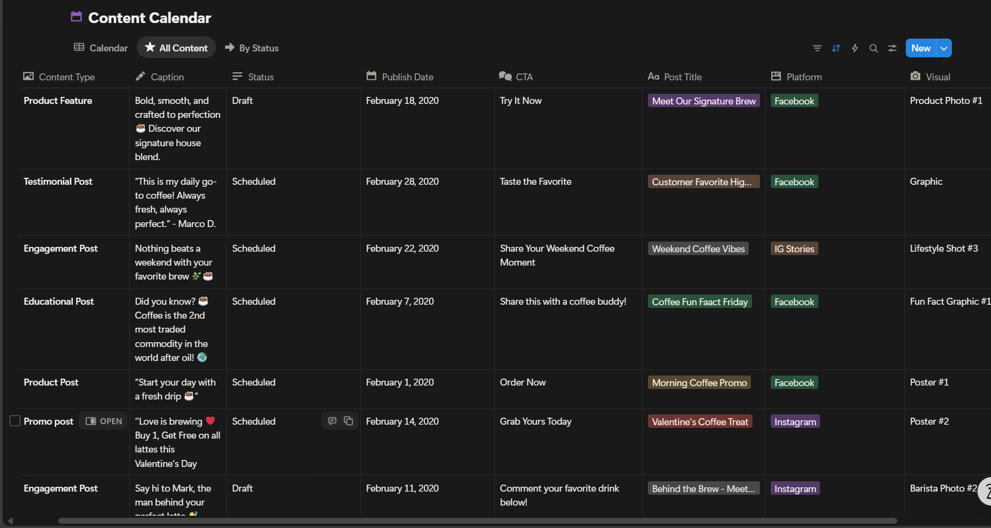Switch to the By Status tab
991x528 pixels.
pyautogui.click(x=252, y=48)
